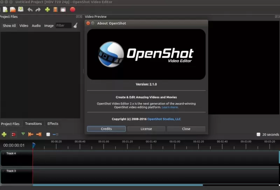The height and width of the screenshot is (190, 280).
Task: Toggle the magnet snapping button
Action: (x=14, y=134)
